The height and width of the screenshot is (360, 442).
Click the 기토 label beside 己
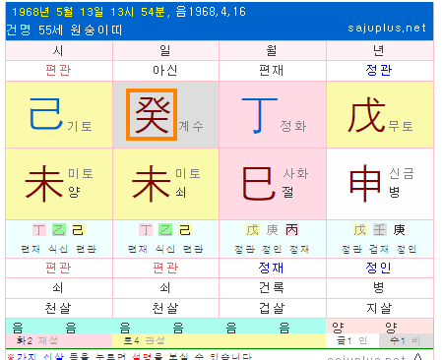pos(80,126)
